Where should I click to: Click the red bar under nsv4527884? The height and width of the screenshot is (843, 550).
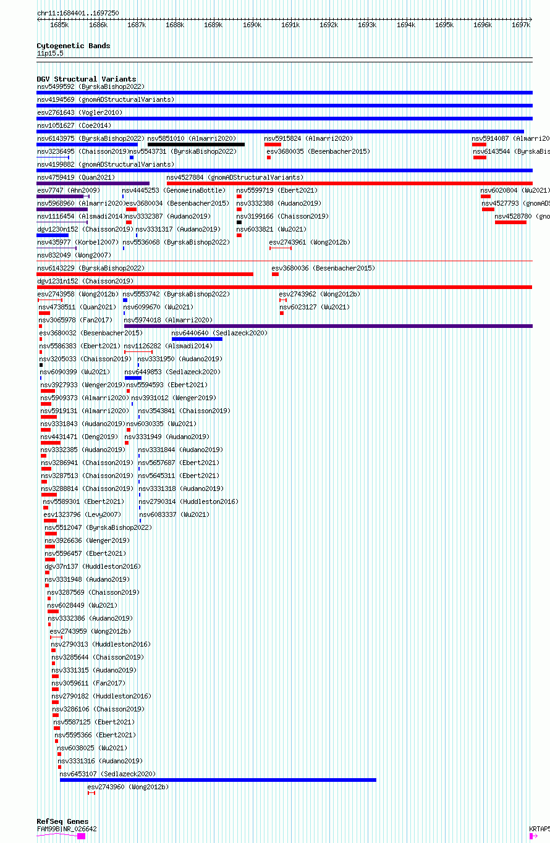click(x=349, y=183)
